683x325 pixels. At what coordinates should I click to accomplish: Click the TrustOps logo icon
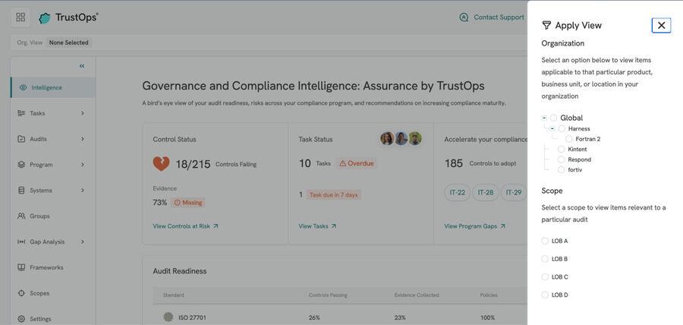(45, 18)
